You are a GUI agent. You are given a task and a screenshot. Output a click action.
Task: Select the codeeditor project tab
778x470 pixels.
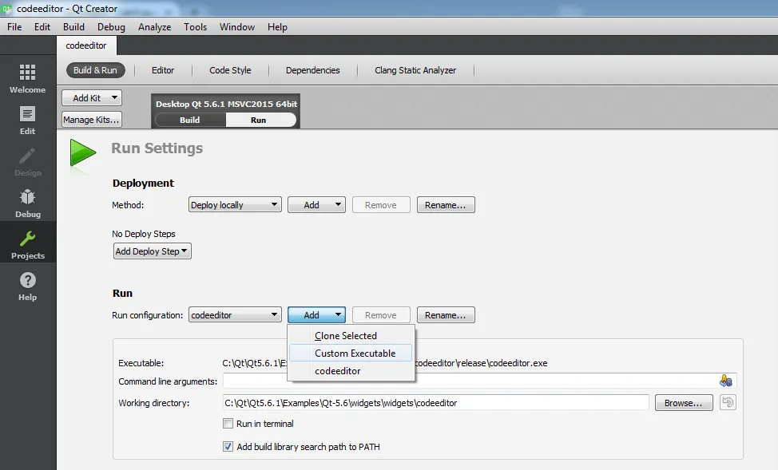click(x=86, y=45)
